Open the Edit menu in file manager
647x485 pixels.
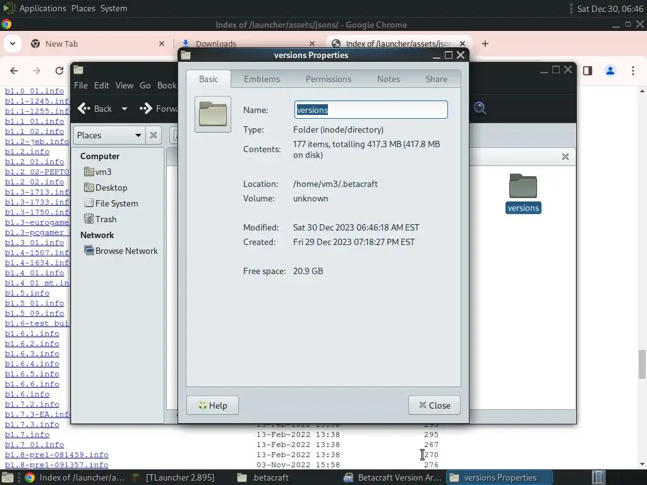(102, 85)
